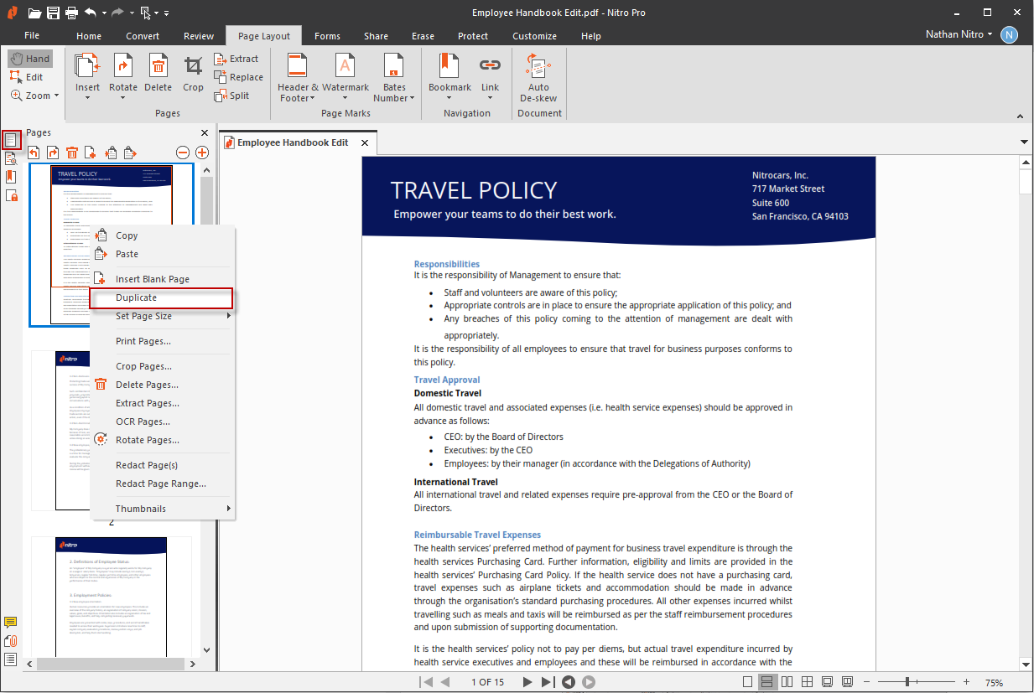This screenshot has width=1034, height=693.
Task: Activate the Hand tool
Action: tap(30, 59)
